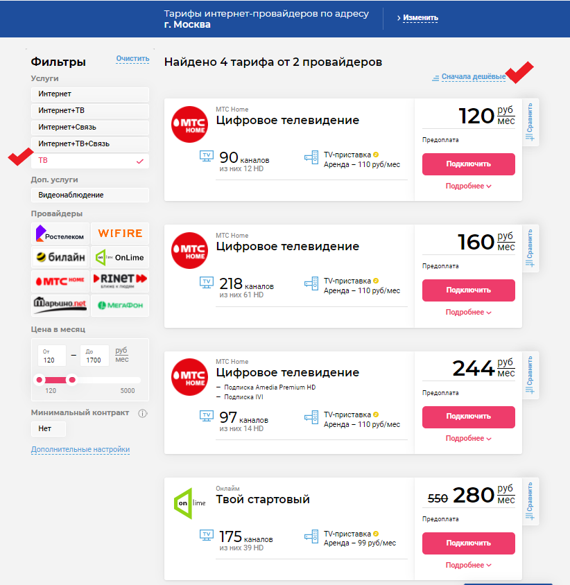Viewport: 570px width, 585px height.
Task: Choose the билайн provider logo
Action: pos(60,257)
